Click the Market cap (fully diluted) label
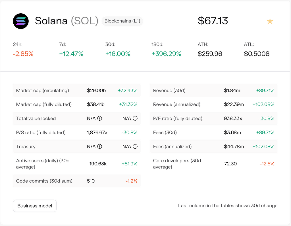 (44, 105)
